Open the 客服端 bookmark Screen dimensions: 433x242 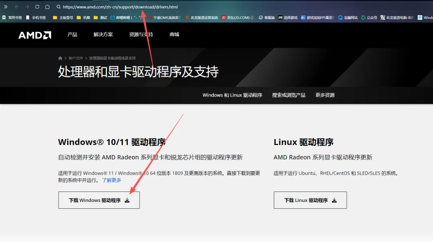pyautogui.click(x=267, y=18)
